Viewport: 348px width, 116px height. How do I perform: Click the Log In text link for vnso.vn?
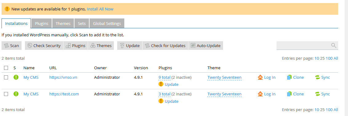270,78
